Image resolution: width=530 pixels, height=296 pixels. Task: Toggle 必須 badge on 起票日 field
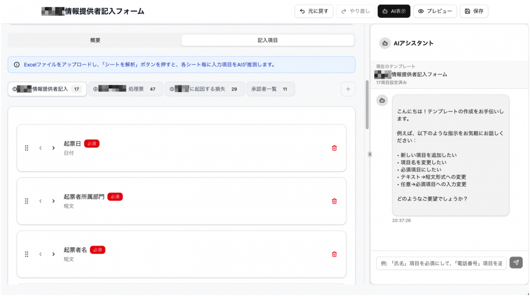point(91,143)
